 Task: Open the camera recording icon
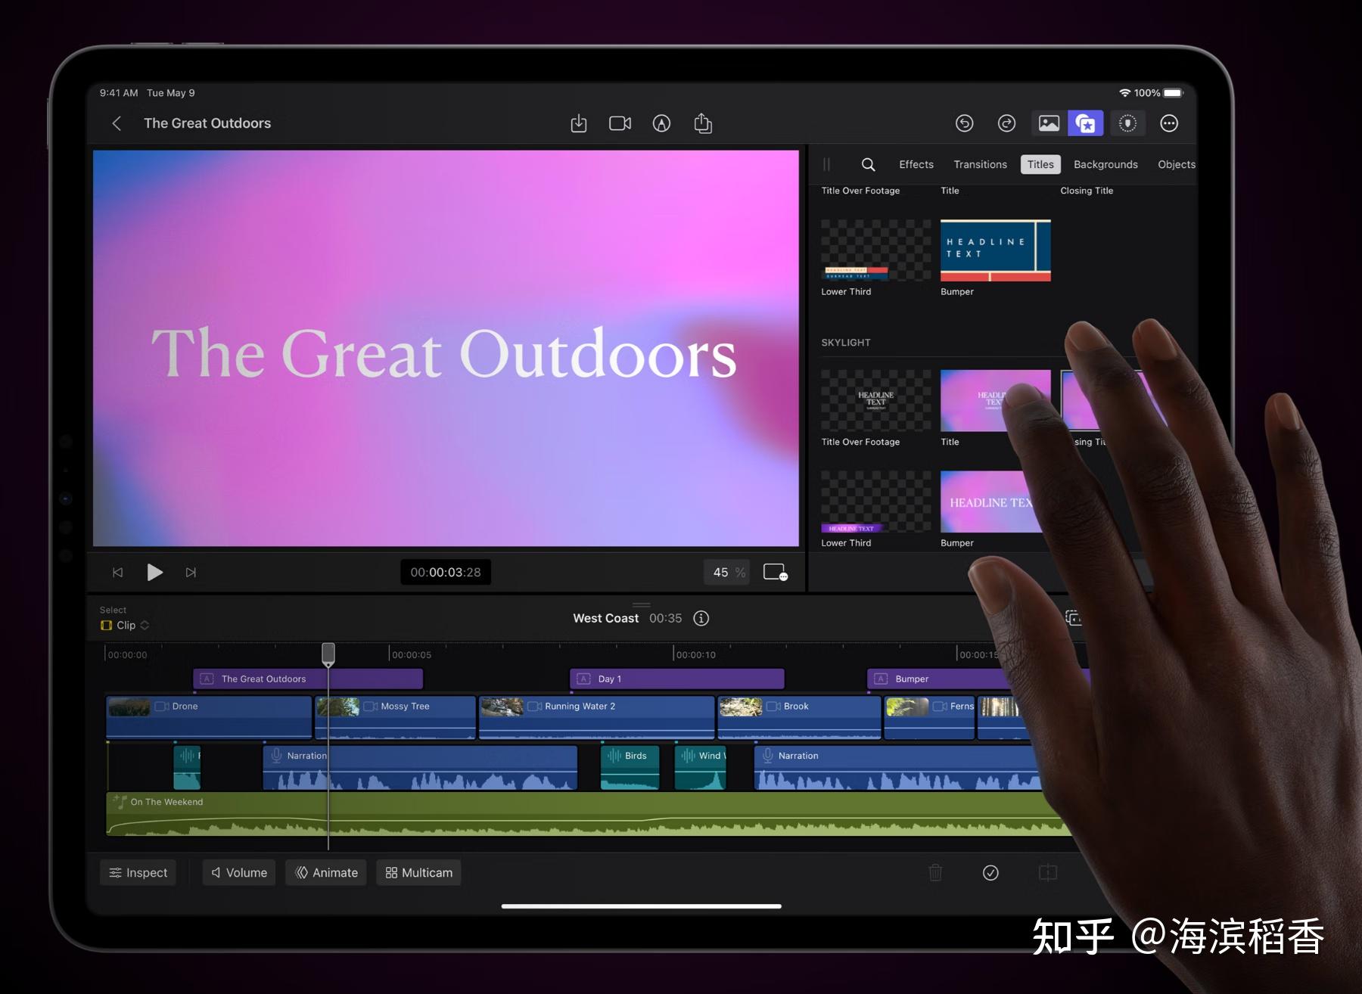pos(620,123)
